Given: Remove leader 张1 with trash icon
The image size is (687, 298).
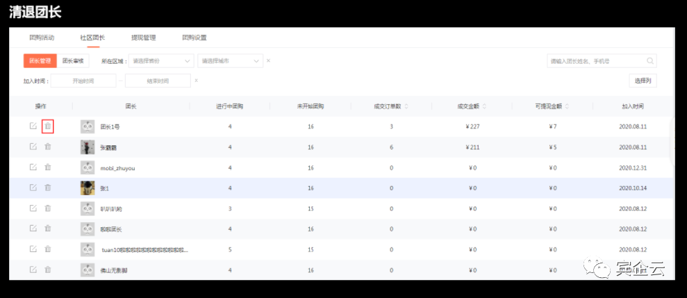Looking at the screenshot, I should click(48, 188).
